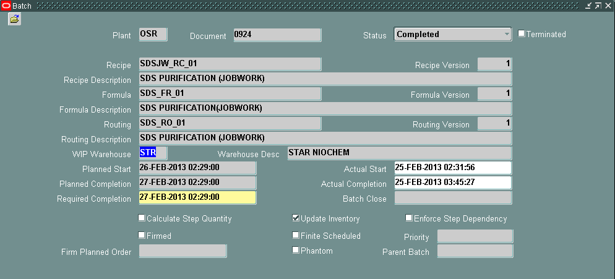Select the Formula Version field

pyautogui.click(x=494, y=94)
